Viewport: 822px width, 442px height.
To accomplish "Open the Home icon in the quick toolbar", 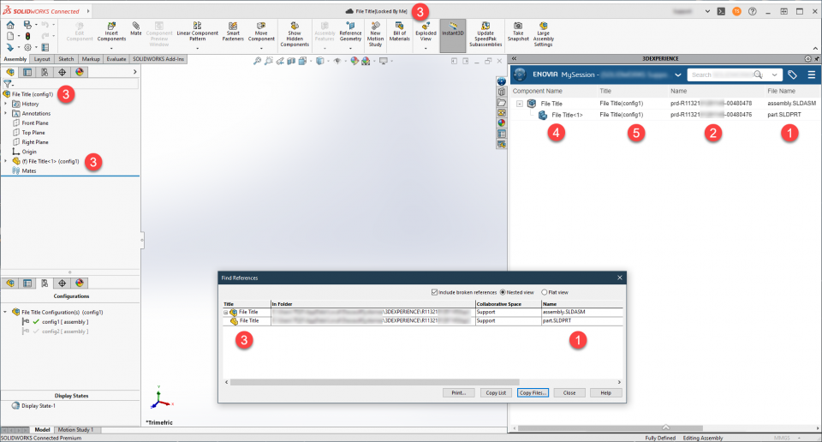I will click(x=10, y=25).
